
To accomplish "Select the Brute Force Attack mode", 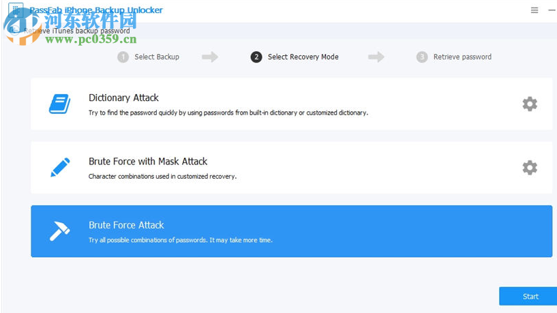I will coord(291,231).
